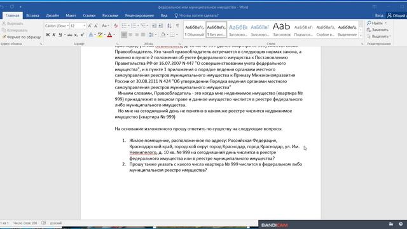Open highlight color dropdown arrow
This screenshot has width=407, height=229.
pyautogui.click(x=104, y=34)
